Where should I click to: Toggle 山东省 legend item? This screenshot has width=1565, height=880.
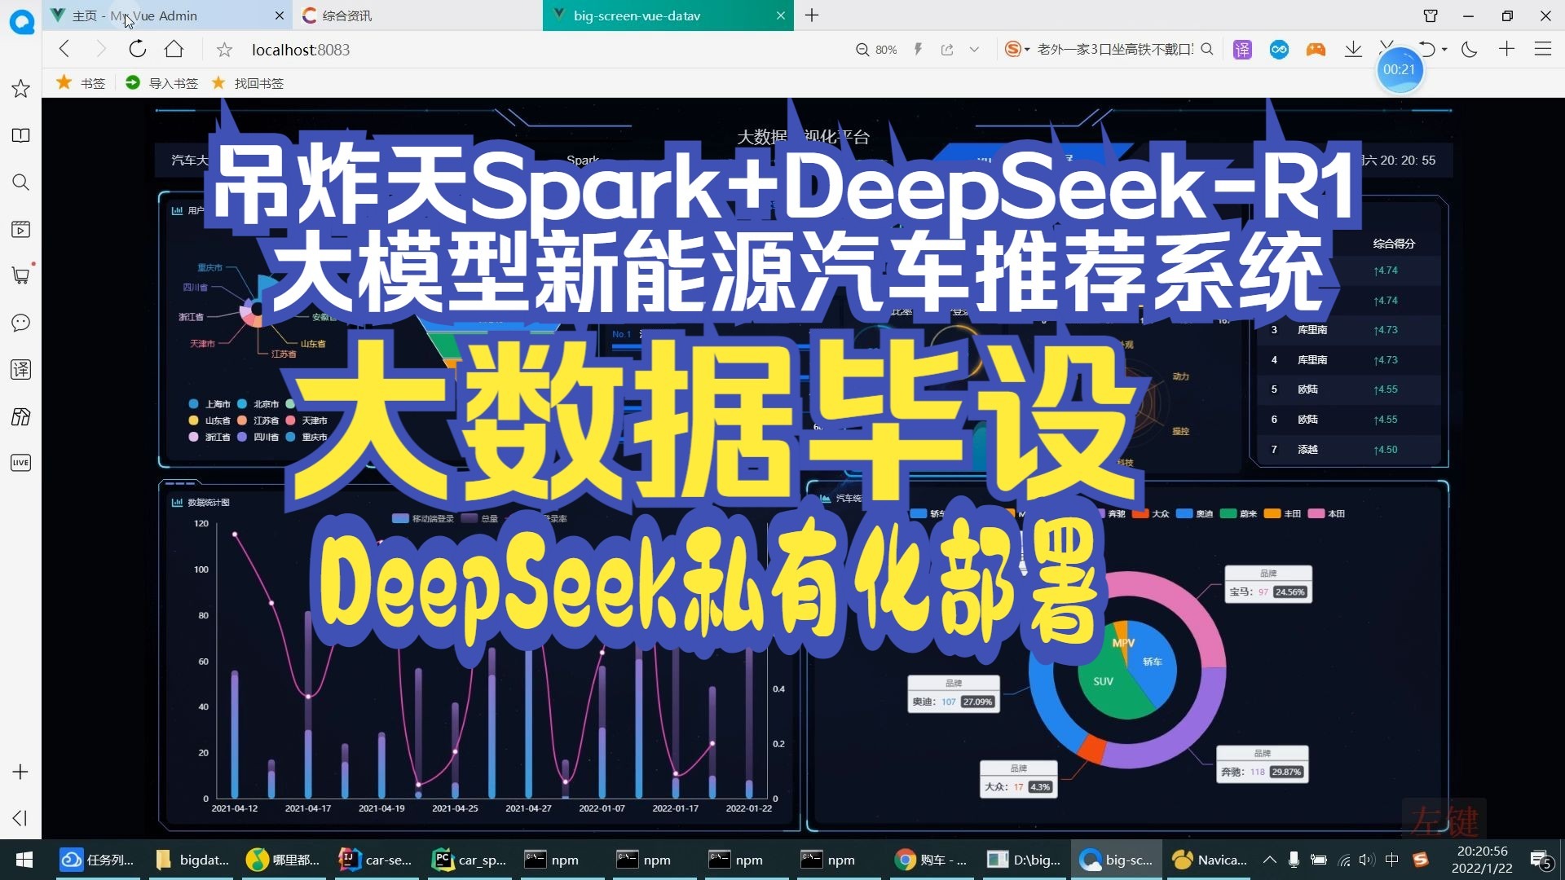[209, 420]
